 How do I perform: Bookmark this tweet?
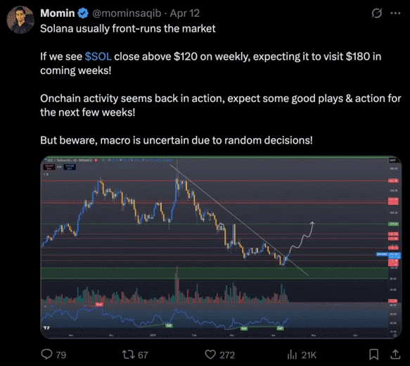[x=374, y=355]
